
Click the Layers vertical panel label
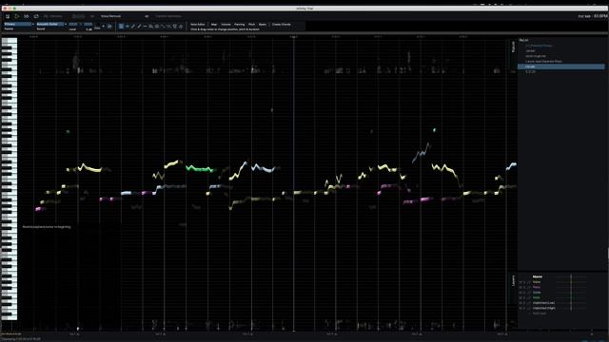click(x=513, y=281)
